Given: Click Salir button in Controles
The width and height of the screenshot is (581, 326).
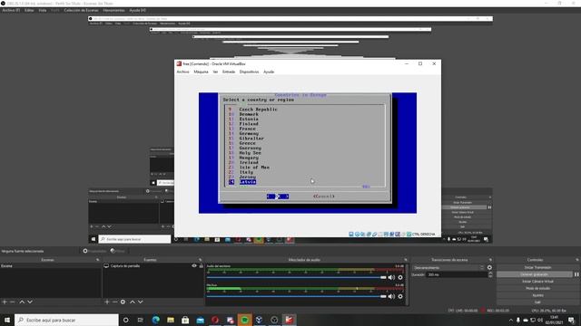Looking at the screenshot, I should [537, 302].
